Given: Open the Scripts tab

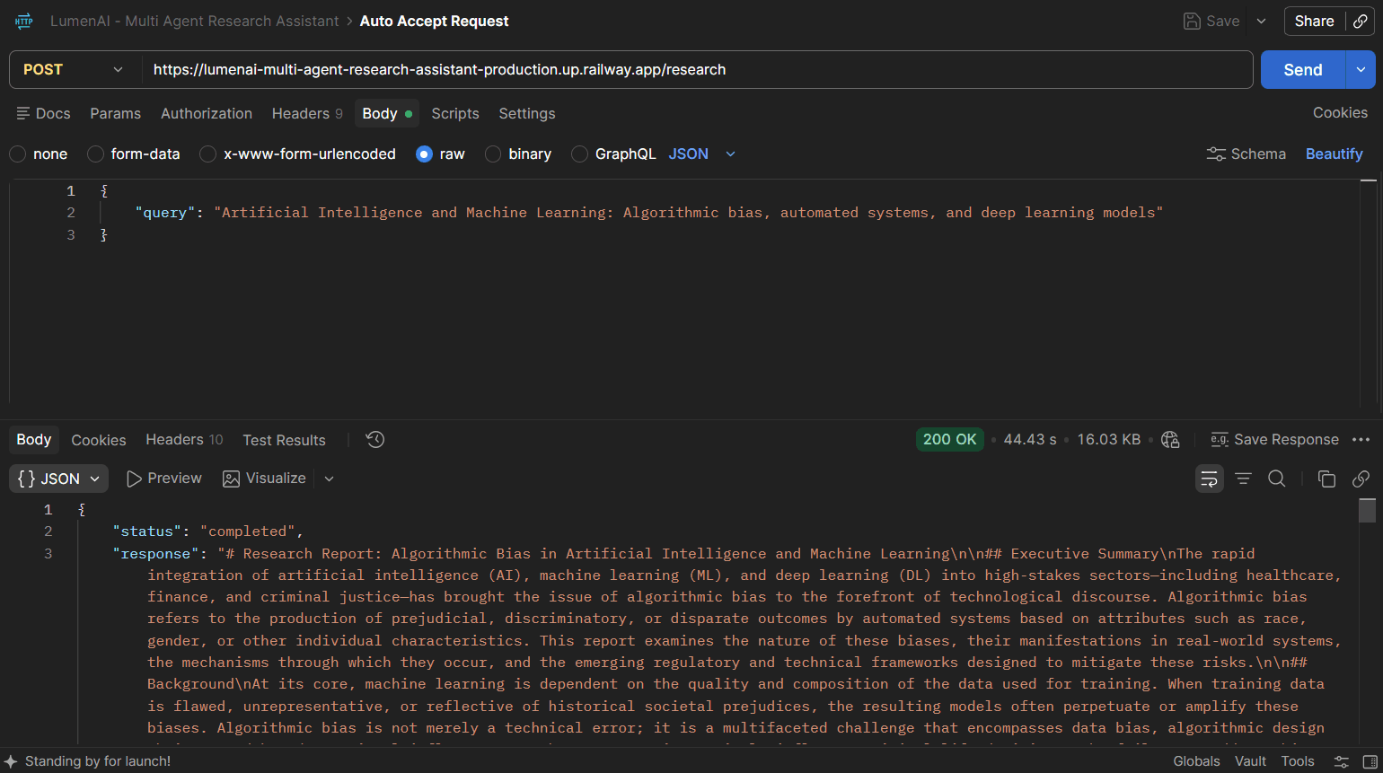Looking at the screenshot, I should click(455, 114).
